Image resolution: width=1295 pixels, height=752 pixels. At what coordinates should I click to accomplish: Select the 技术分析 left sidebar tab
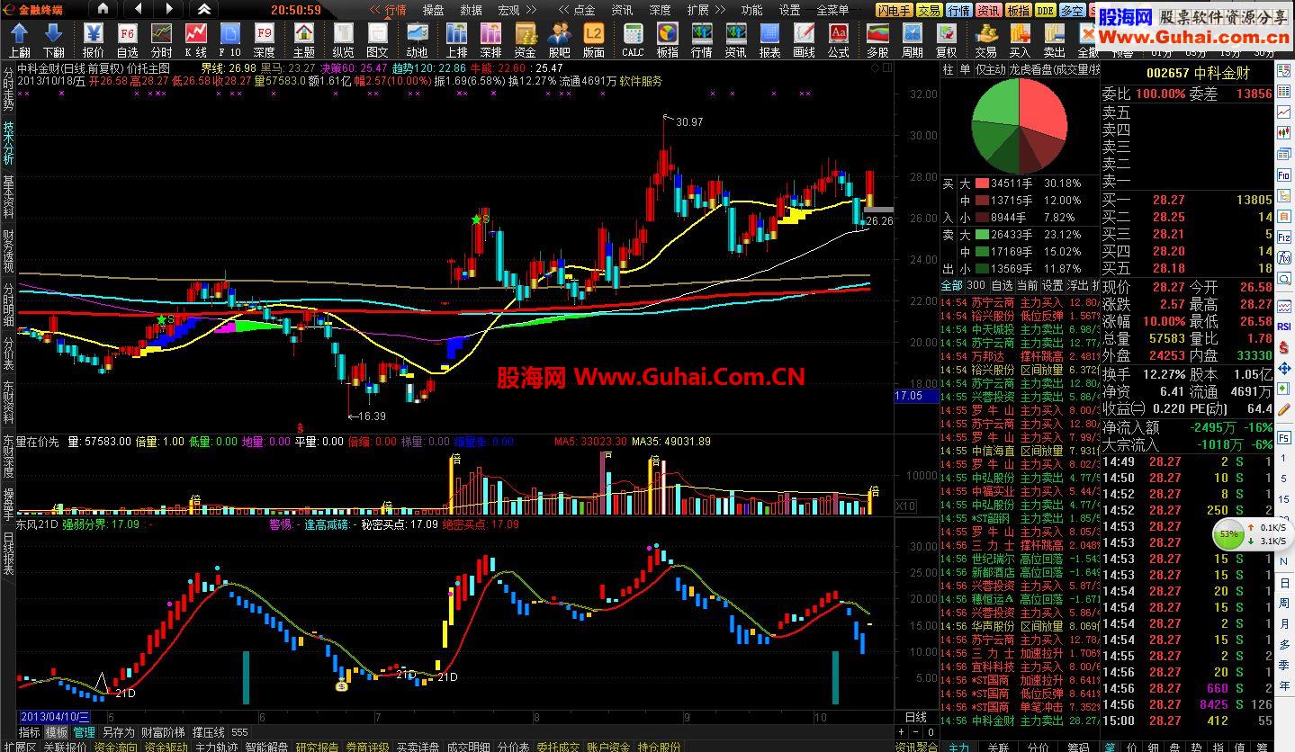pyautogui.click(x=8, y=142)
